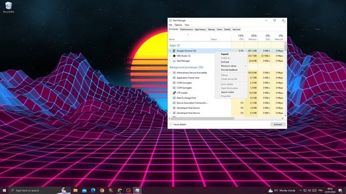Viewport: 346px width, 194px height.
Task: Open the View menu
Action: pyautogui.click(x=187, y=25)
